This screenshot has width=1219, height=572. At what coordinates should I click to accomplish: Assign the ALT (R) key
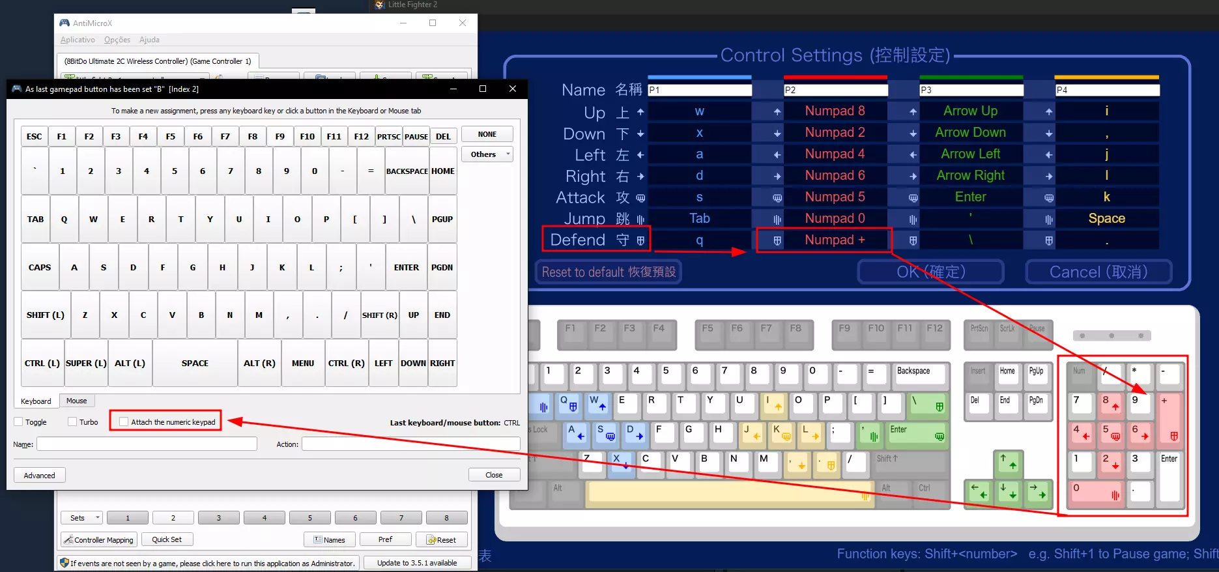click(259, 364)
